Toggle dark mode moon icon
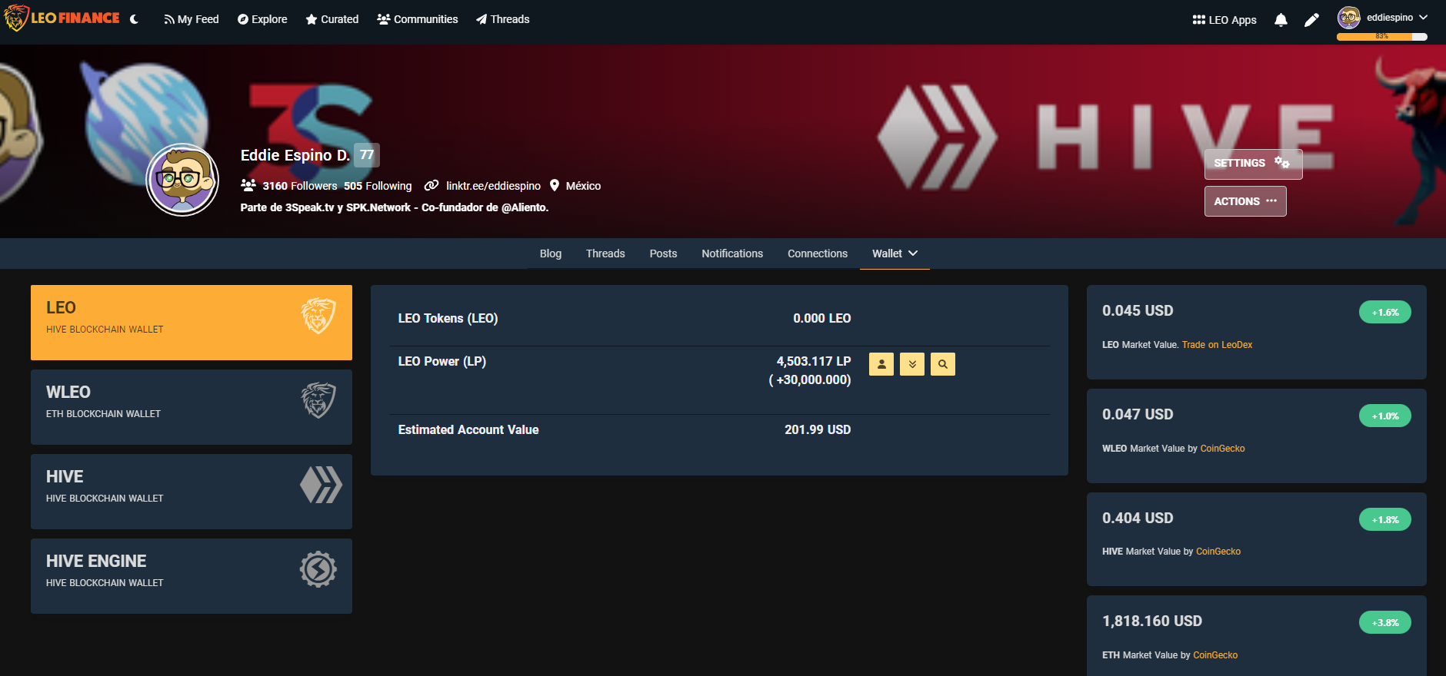 pyautogui.click(x=134, y=19)
